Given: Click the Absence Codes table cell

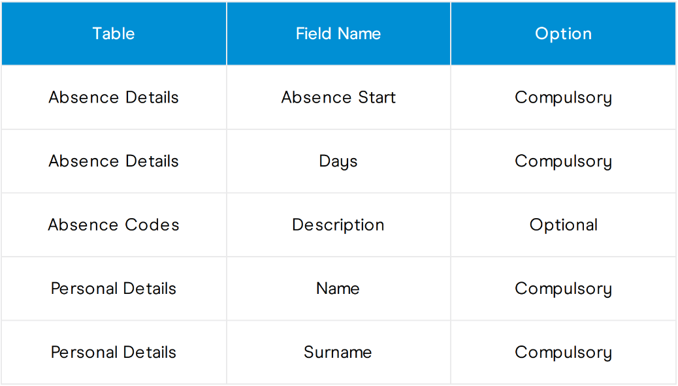Looking at the screenshot, I should (x=114, y=225).
